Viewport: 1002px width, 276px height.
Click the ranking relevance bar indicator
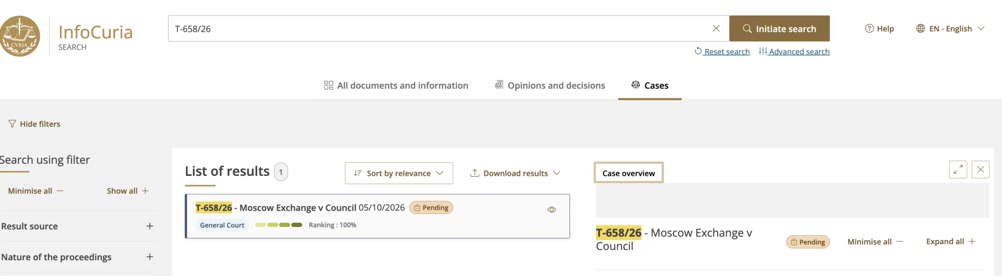tap(279, 225)
